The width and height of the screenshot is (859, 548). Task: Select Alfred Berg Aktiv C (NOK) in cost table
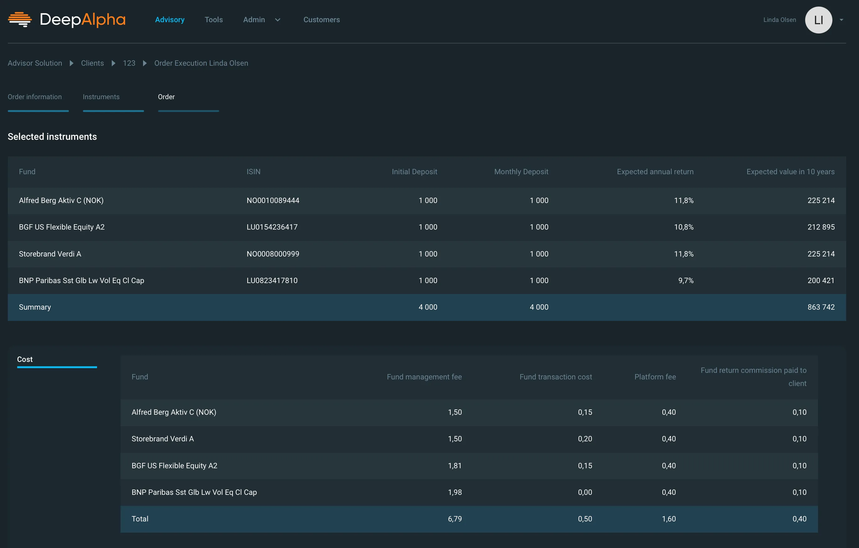click(174, 412)
